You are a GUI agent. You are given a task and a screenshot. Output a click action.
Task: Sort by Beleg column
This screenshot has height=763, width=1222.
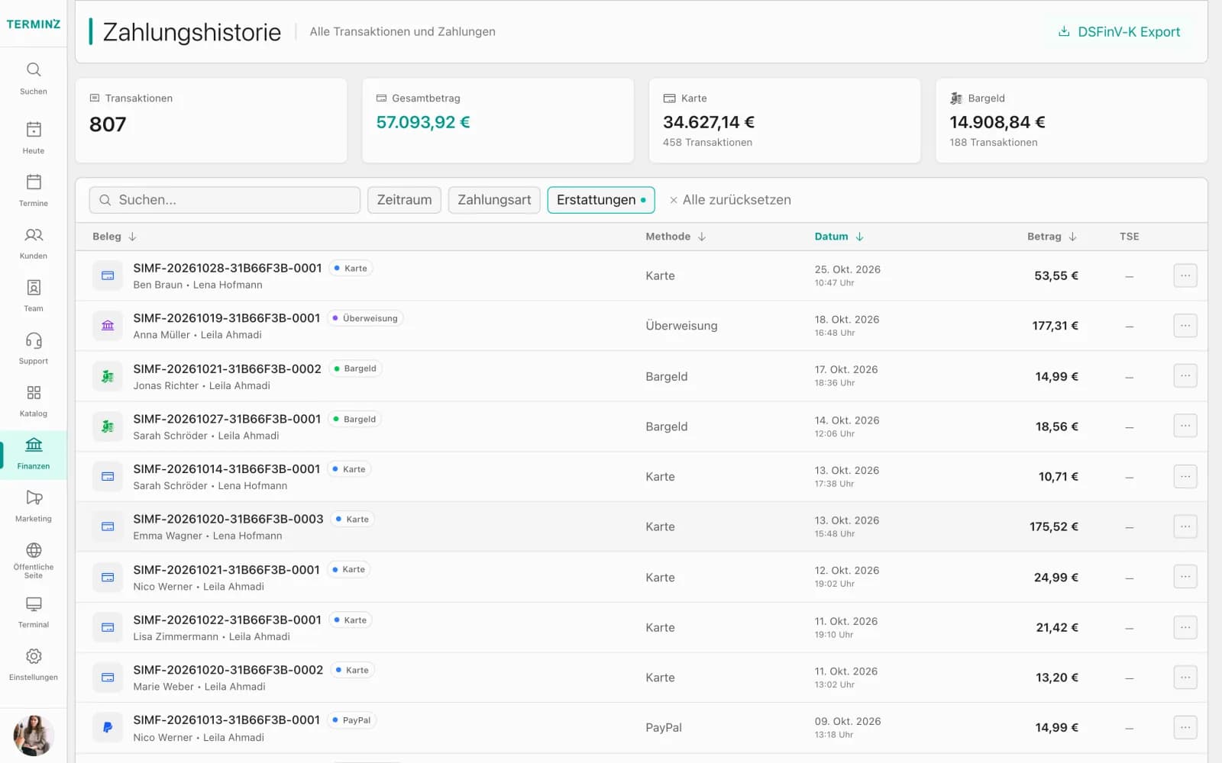pyautogui.click(x=115, y=237)
